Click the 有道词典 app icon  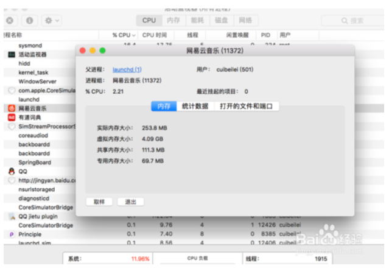tap(12, 118)
